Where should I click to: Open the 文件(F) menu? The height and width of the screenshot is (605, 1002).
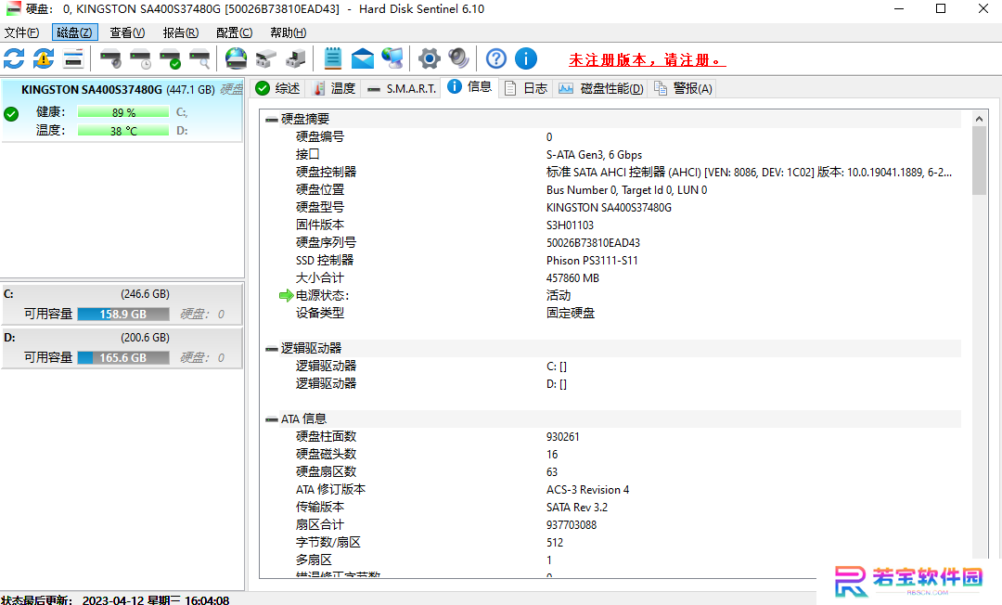click(21, 32)
